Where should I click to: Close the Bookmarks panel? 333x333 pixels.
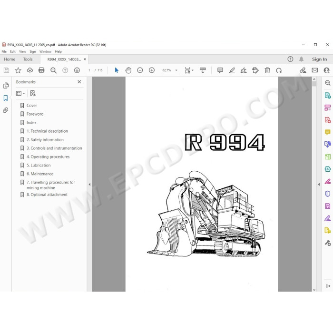[79, 82]
